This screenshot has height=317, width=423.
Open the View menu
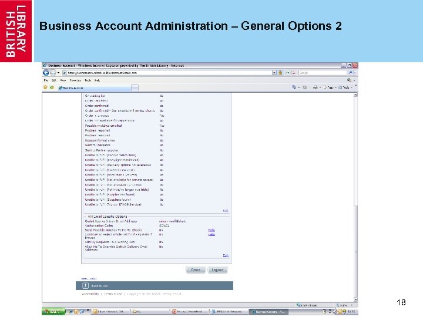(63, 80)
